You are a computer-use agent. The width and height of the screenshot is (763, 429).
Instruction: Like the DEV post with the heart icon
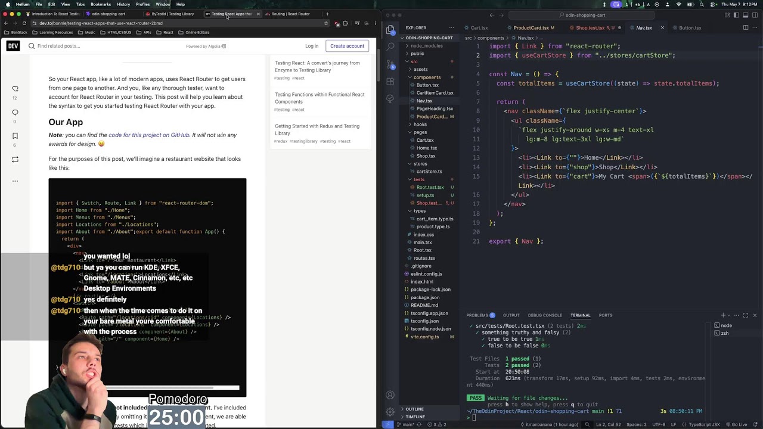[15, 89]
